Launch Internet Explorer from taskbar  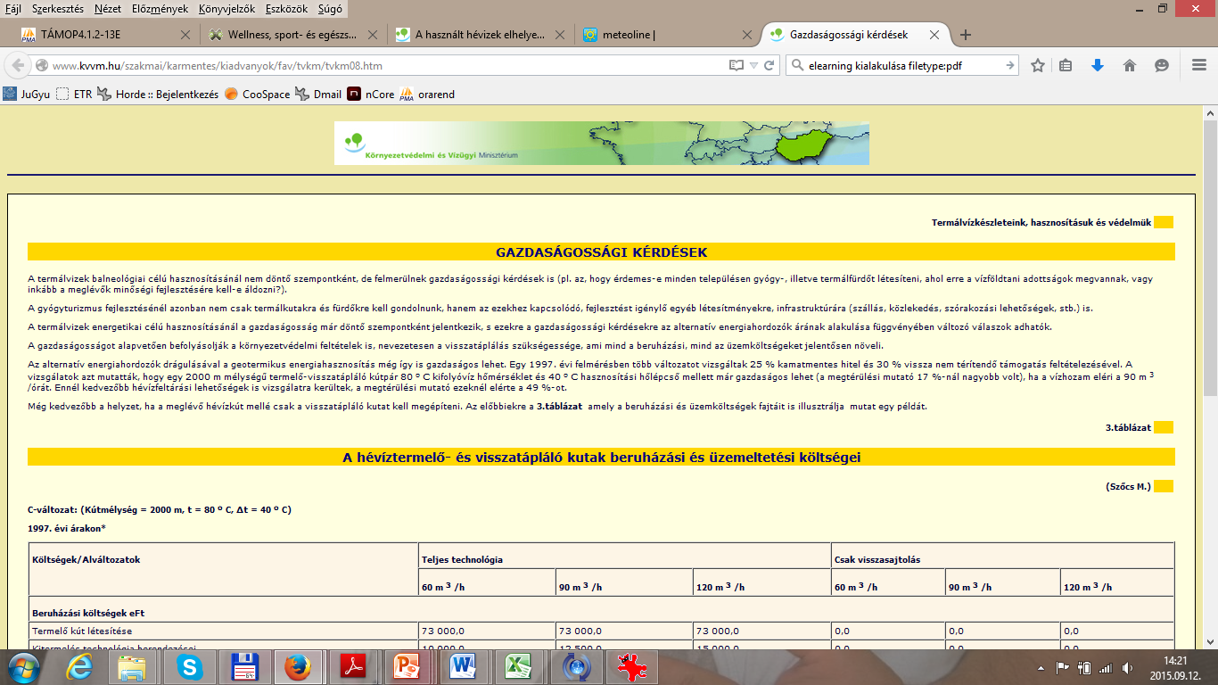point(78,667)
